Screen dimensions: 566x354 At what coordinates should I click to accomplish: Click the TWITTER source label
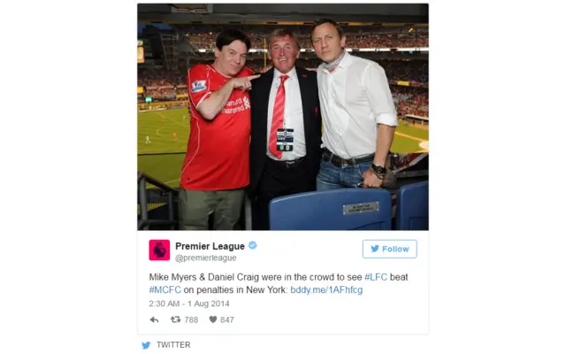coord(173,345)
